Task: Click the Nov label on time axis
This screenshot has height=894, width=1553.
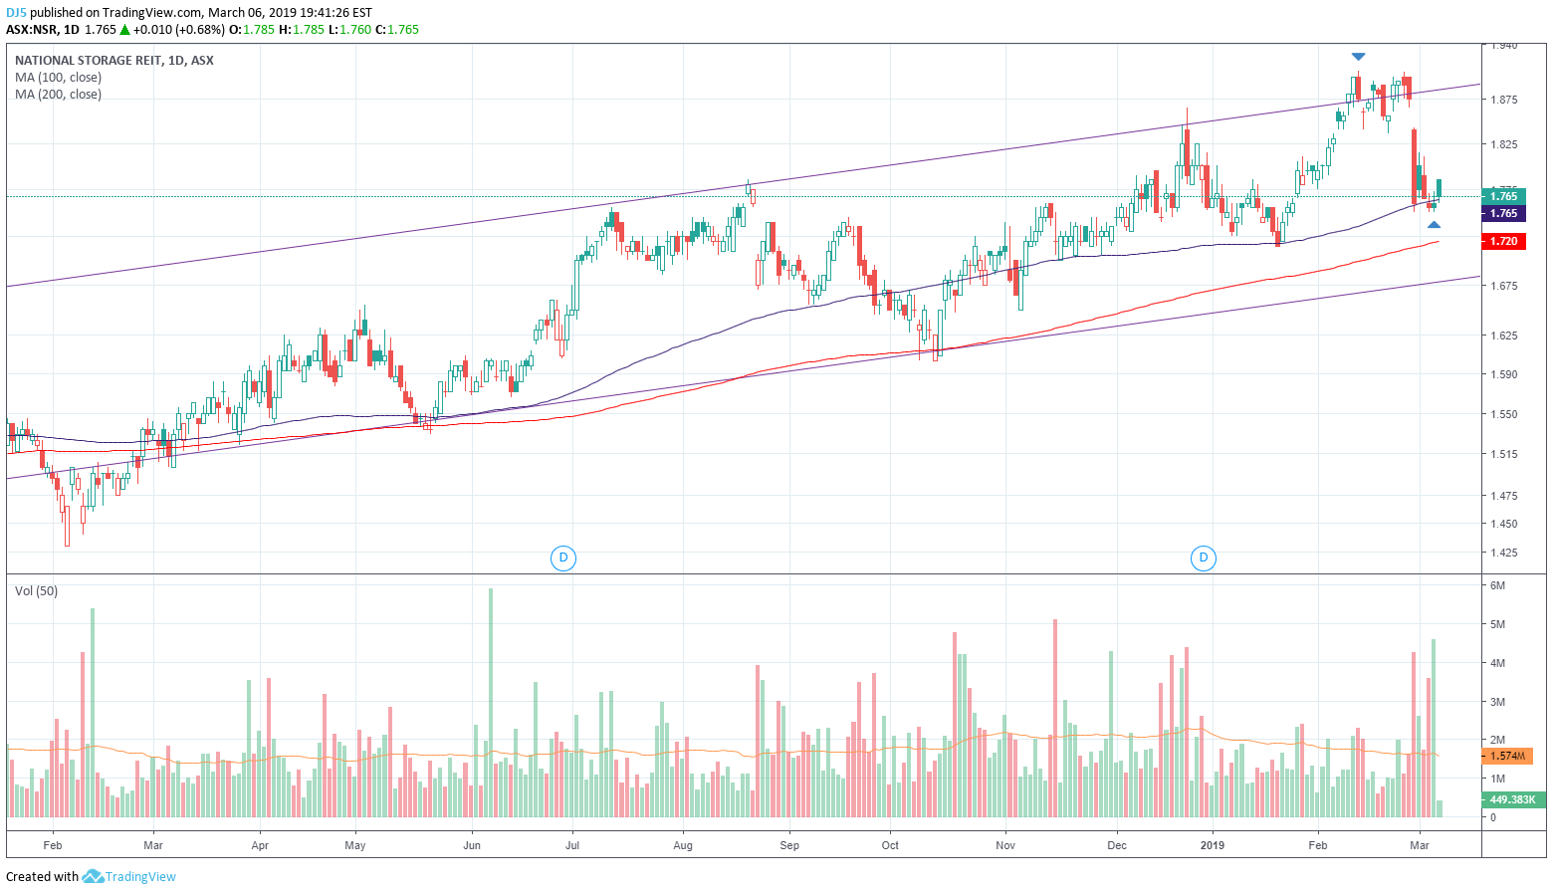Action: click(1005, 845)
